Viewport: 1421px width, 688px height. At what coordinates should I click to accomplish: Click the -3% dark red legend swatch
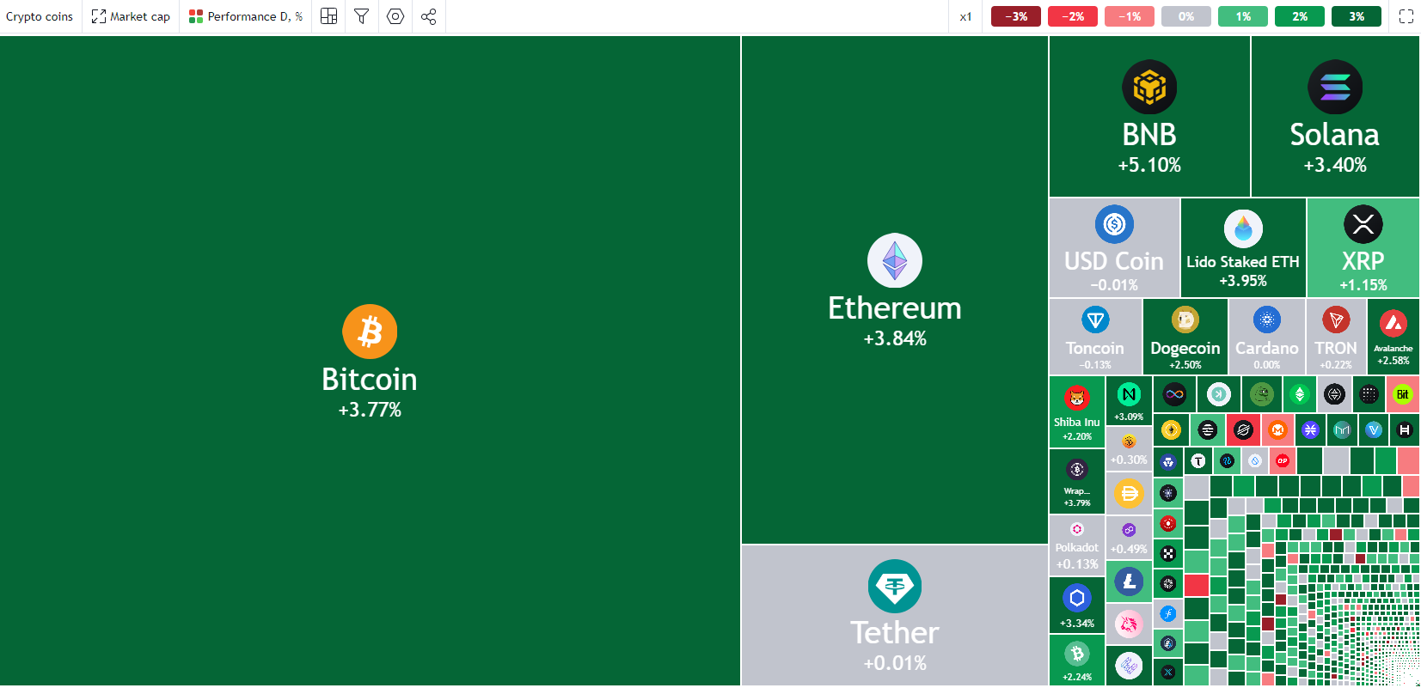[x=1016, y=16]
